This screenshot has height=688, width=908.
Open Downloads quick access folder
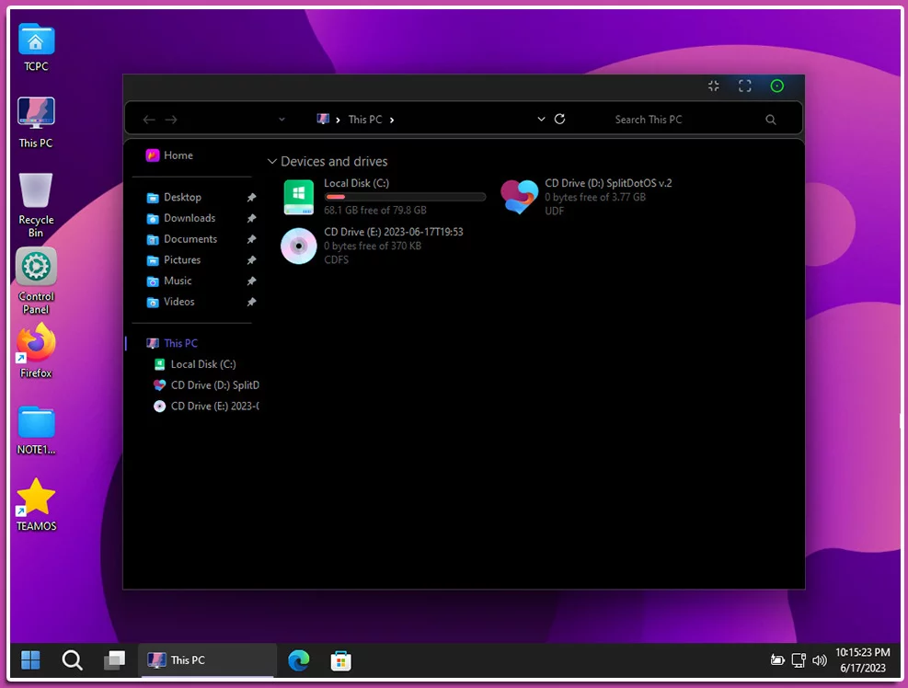[180, 218]
